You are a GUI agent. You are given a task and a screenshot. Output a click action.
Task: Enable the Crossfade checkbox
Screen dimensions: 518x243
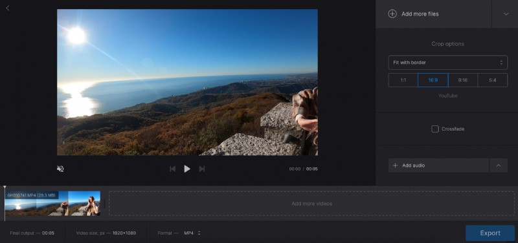435,129
